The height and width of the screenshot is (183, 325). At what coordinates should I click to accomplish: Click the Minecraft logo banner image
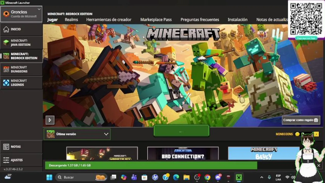183,34
